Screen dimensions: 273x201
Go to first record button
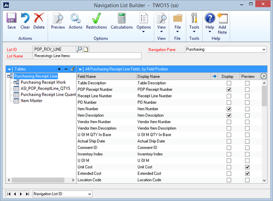(x=9, y=194)
